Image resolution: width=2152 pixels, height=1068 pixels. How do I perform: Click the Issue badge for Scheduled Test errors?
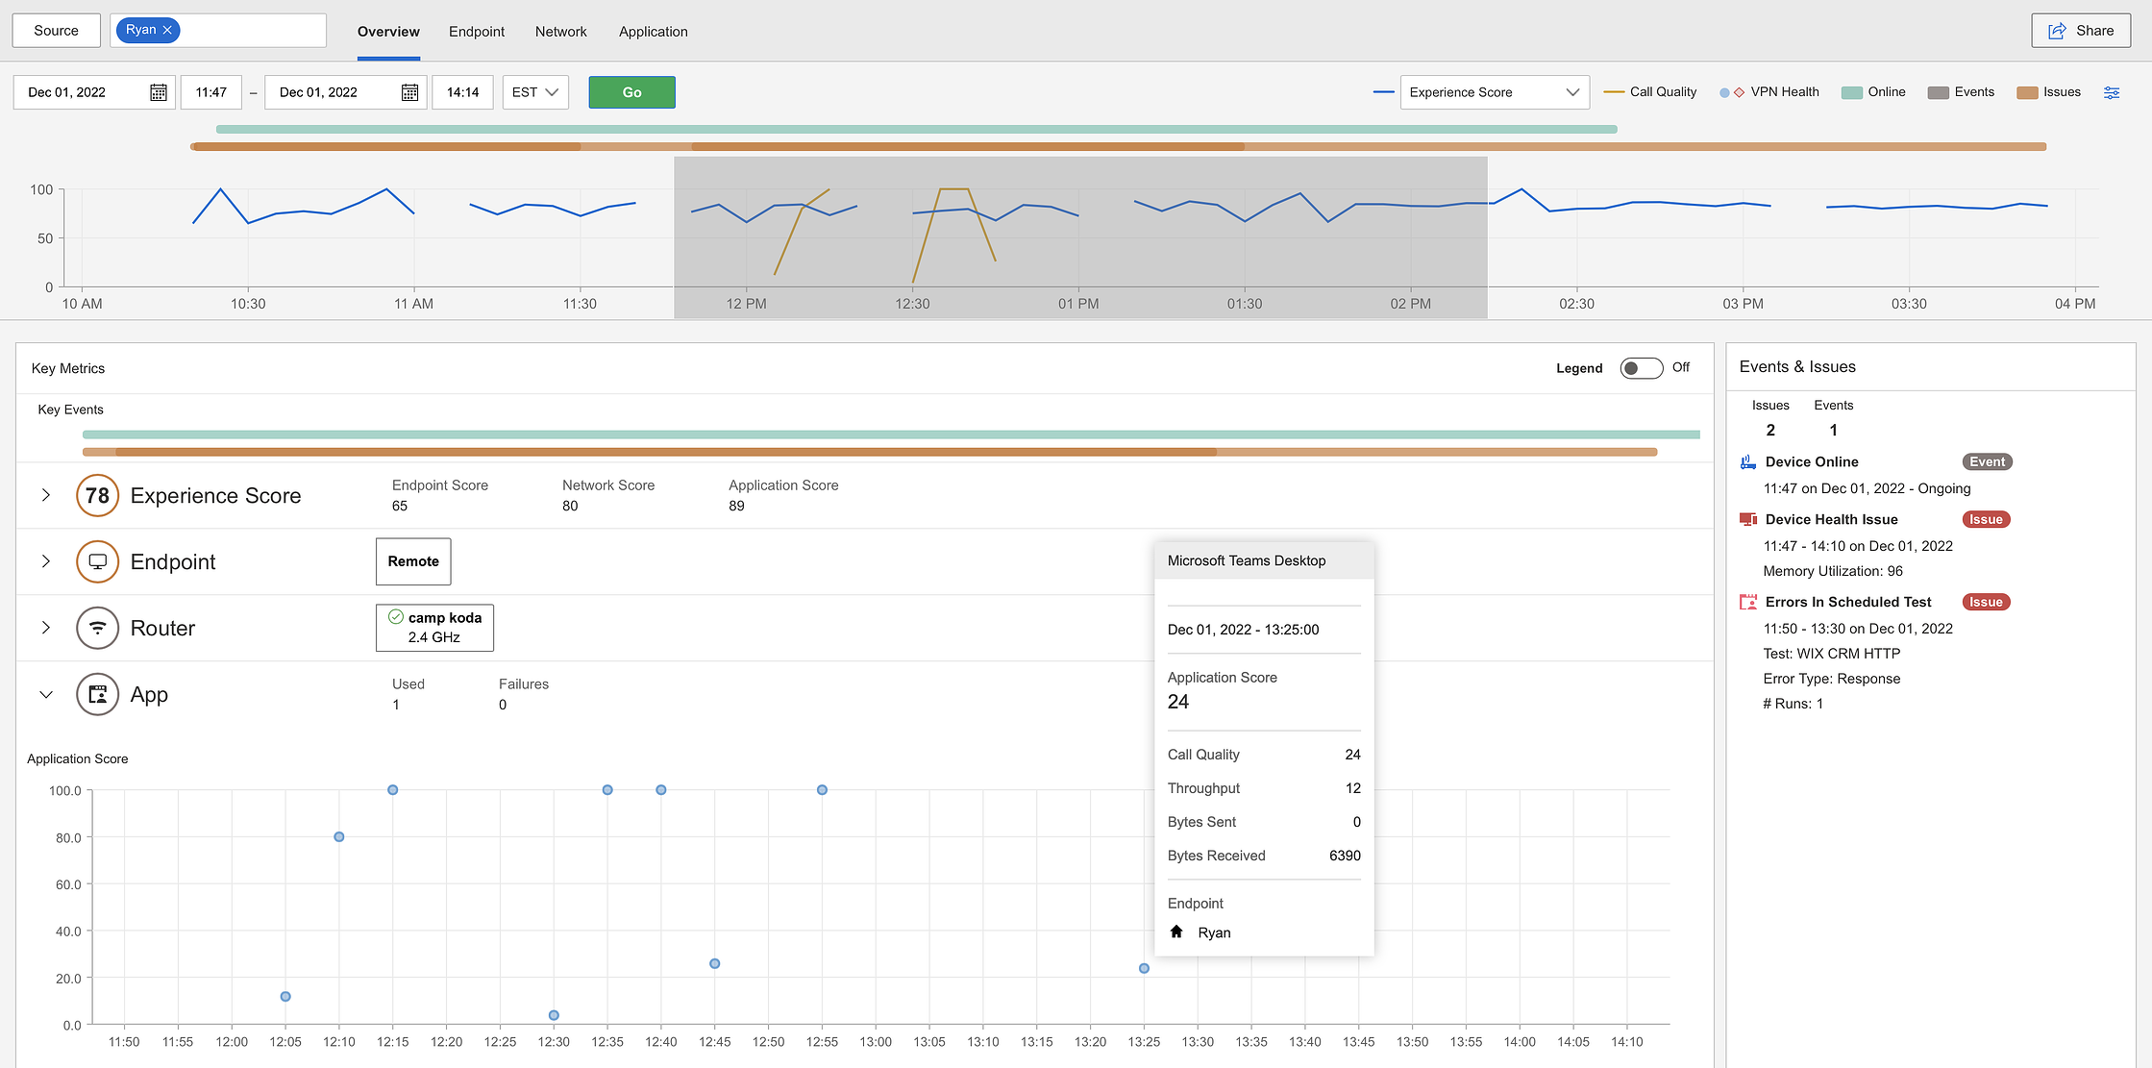pos(1986,602)
